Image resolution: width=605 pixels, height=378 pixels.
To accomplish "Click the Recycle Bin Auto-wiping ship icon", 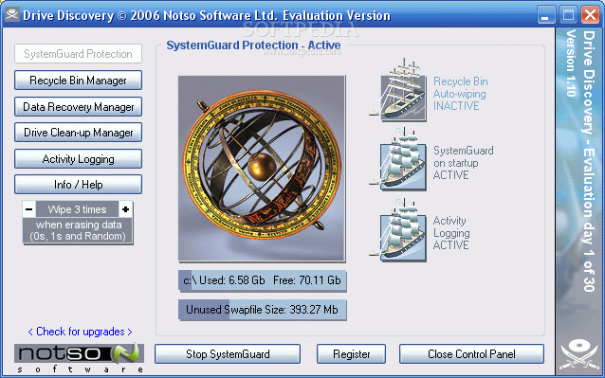I will pyautogui.click(x=398, y=90).
